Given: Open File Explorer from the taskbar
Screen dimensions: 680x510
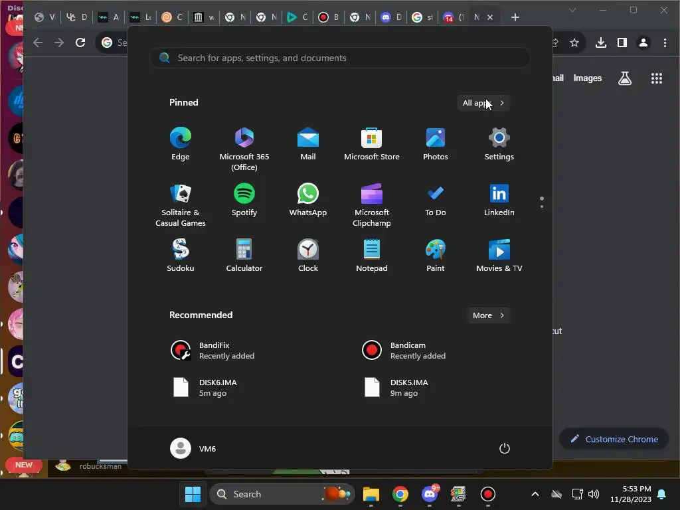Looking at the screenshot, I should [x=371, y=494].
